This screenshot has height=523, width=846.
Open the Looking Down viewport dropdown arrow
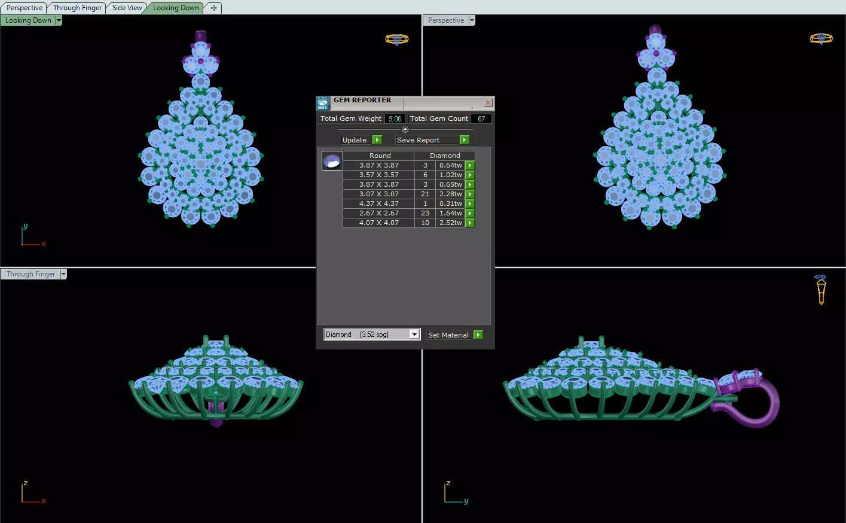click(59, 20)
